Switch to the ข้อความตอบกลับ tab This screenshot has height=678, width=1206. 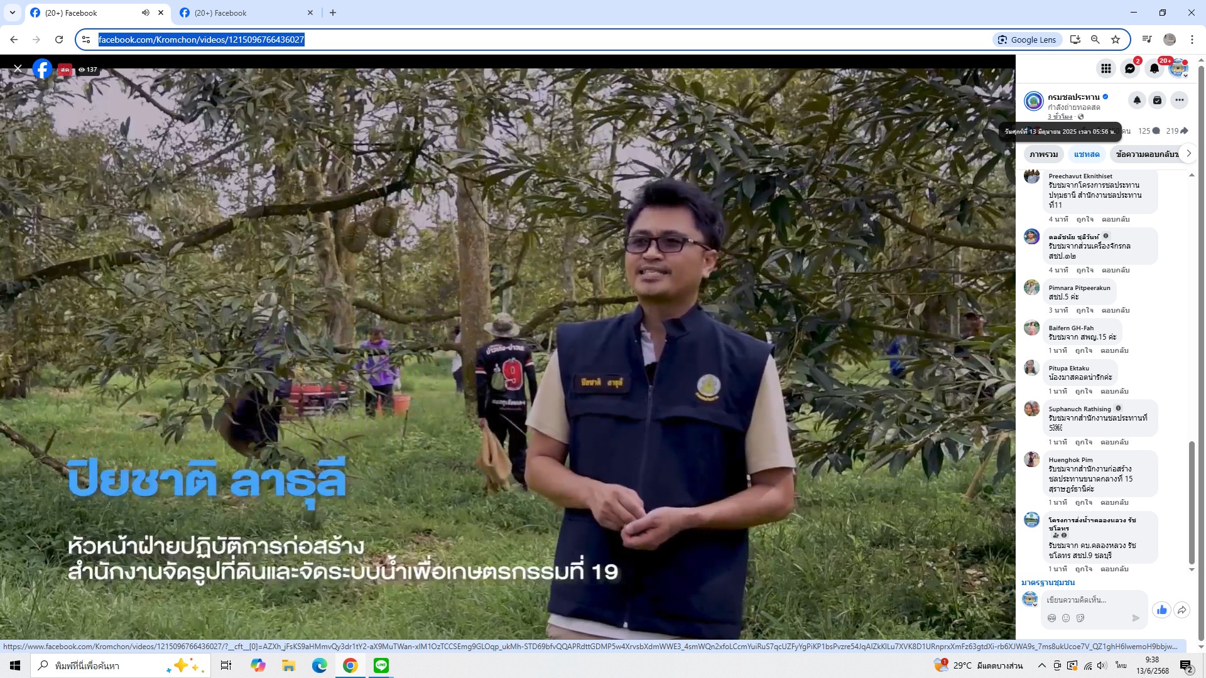click(x=1146, y=154)
